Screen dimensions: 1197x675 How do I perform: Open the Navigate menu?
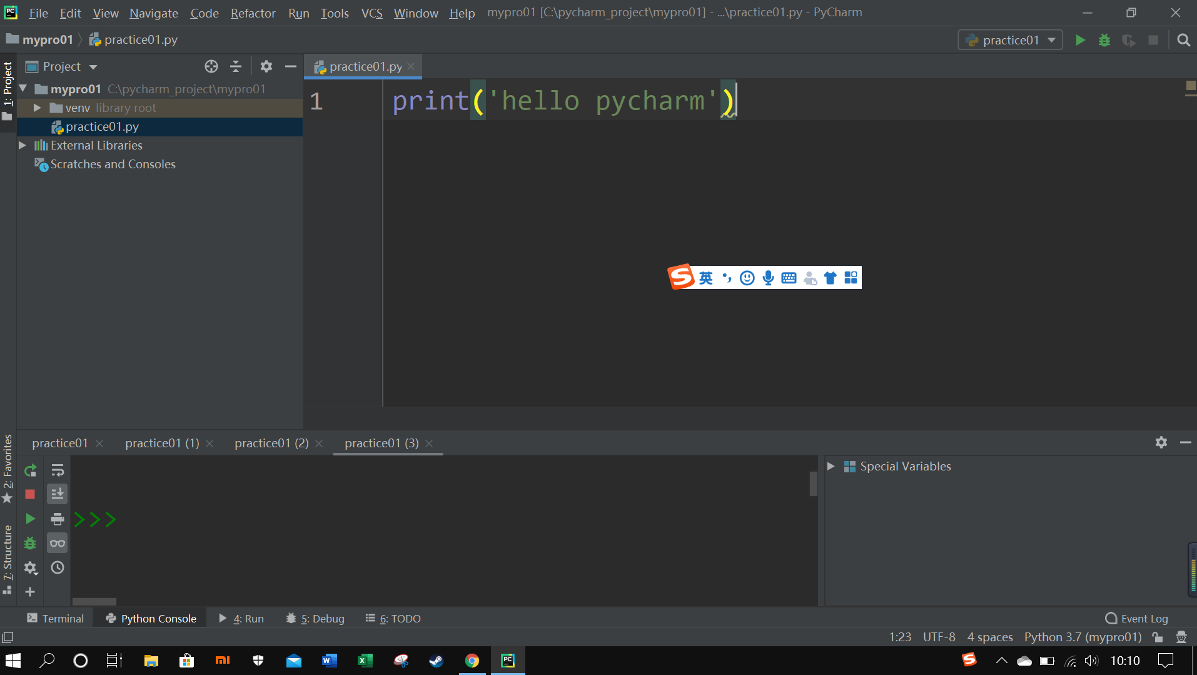[153, 13]
